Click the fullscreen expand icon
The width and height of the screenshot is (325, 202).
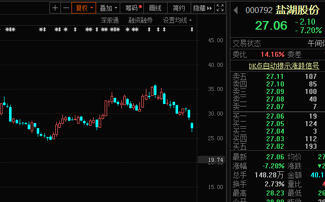tap(219, 8)
